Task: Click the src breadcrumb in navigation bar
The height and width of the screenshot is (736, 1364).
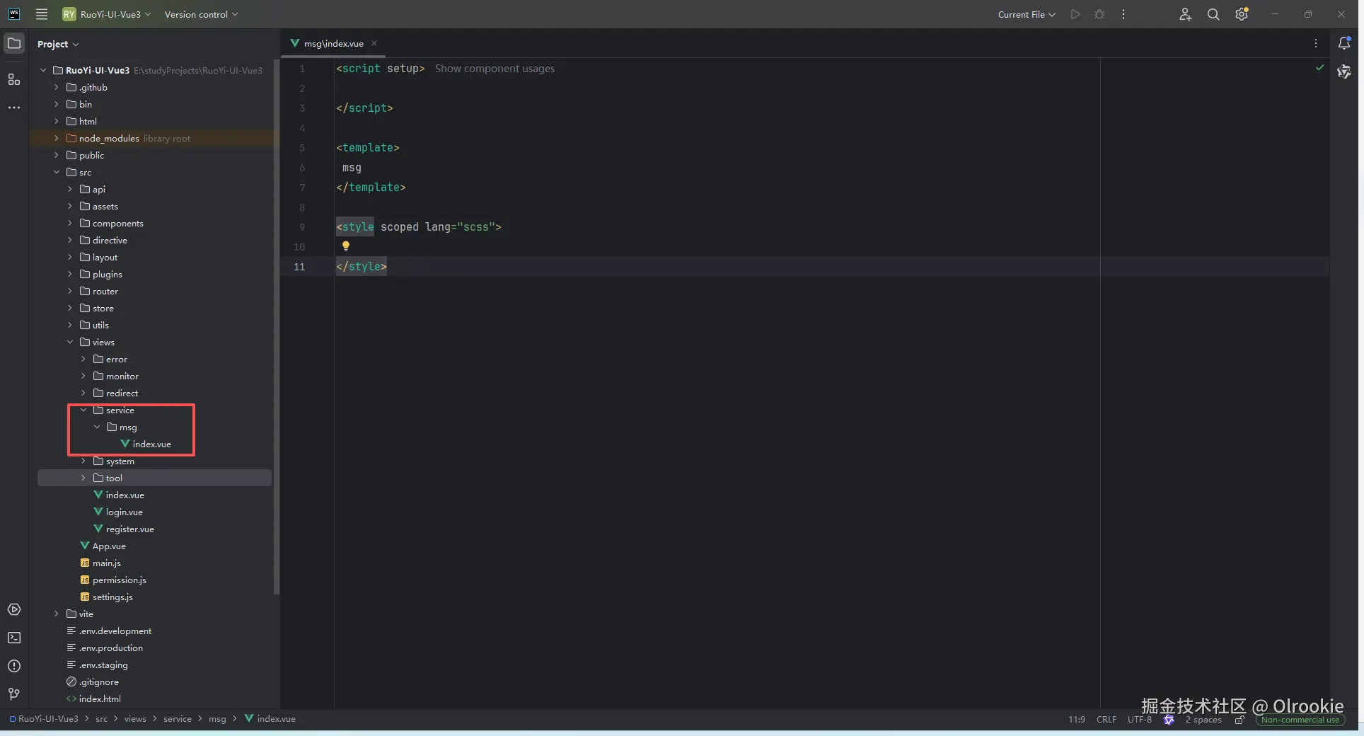Action: click(x=102, y=719)
